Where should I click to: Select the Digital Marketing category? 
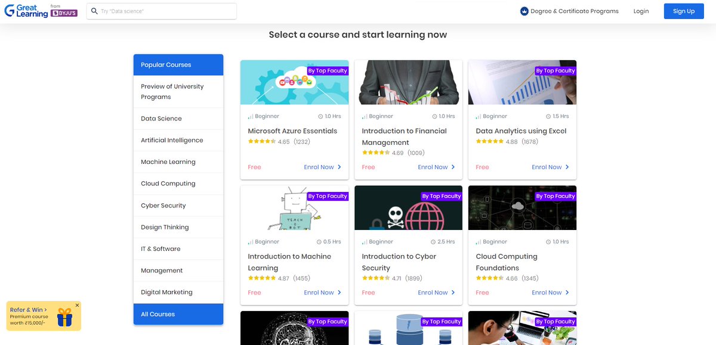[178, 293]
